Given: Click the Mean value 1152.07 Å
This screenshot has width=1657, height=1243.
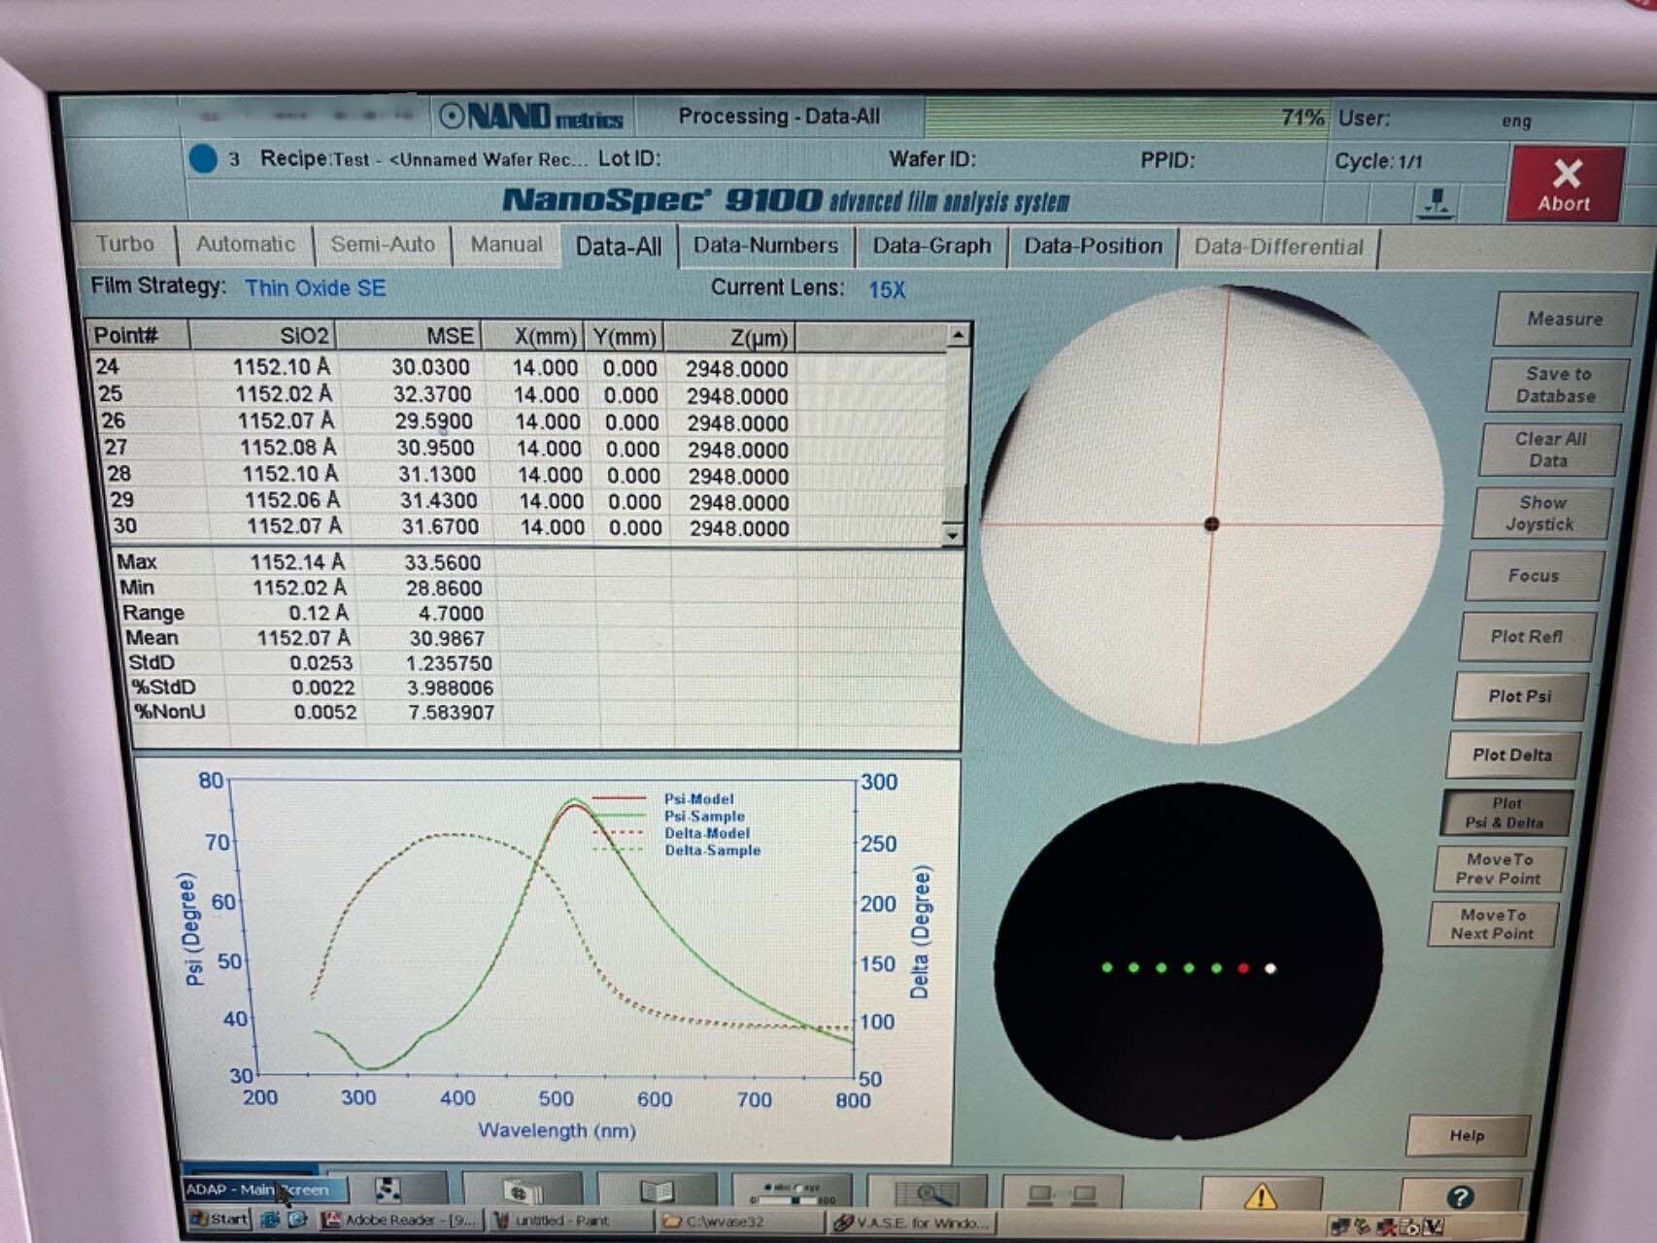Looking at the screenshot, I should pyautogui.click(x=303, y=638).
